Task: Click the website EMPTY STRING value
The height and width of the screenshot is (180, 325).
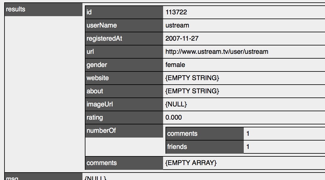Action: click(x=192, y=78)
